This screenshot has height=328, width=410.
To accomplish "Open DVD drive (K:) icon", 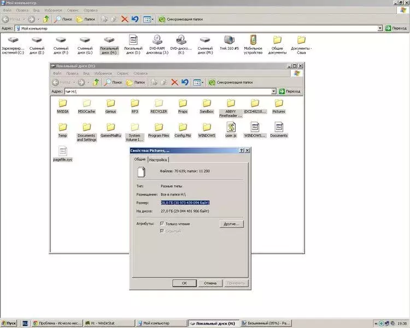I will coord(181,45).
